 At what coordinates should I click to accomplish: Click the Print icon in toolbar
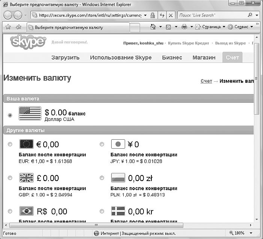click(x=184, y=27)
